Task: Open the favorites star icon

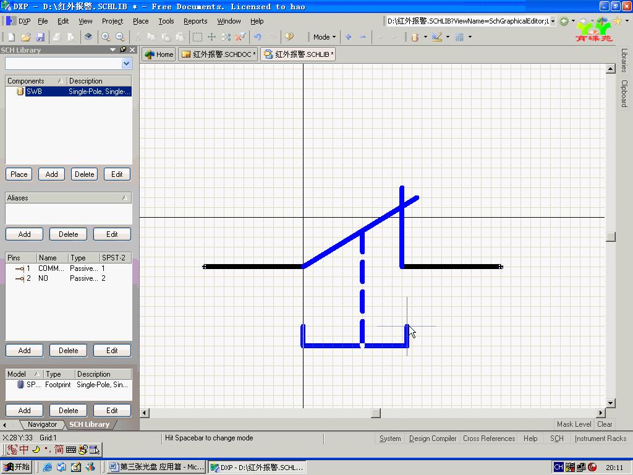Action: click(x=618, y=20)
